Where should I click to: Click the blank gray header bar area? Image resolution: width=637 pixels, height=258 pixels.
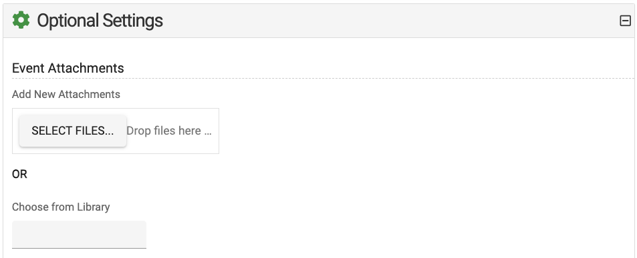click(390, 21)
